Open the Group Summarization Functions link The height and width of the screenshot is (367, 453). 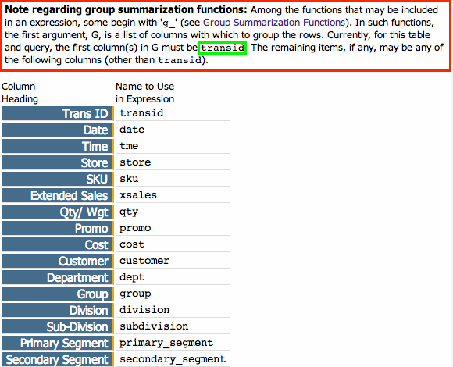tap(274, 23)
